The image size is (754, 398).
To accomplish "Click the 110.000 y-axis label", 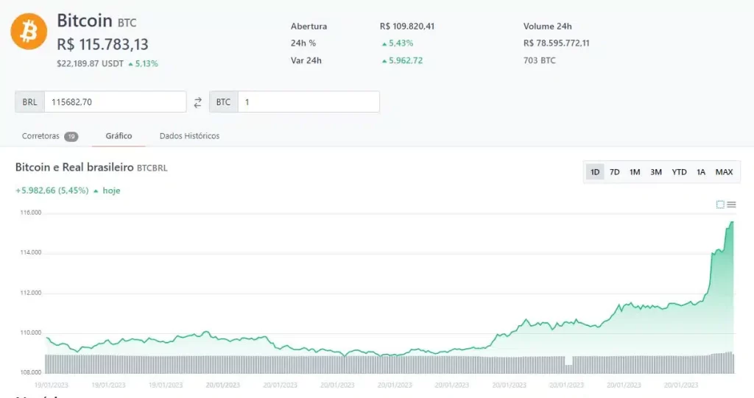I will click(x=31, y=333).
